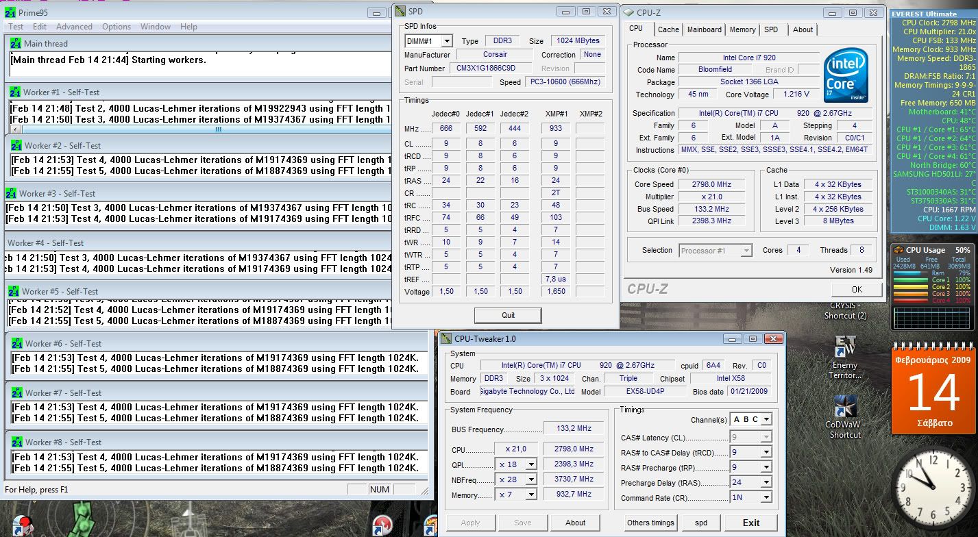Open the Advanced menu in Prime95

[74, 27]
